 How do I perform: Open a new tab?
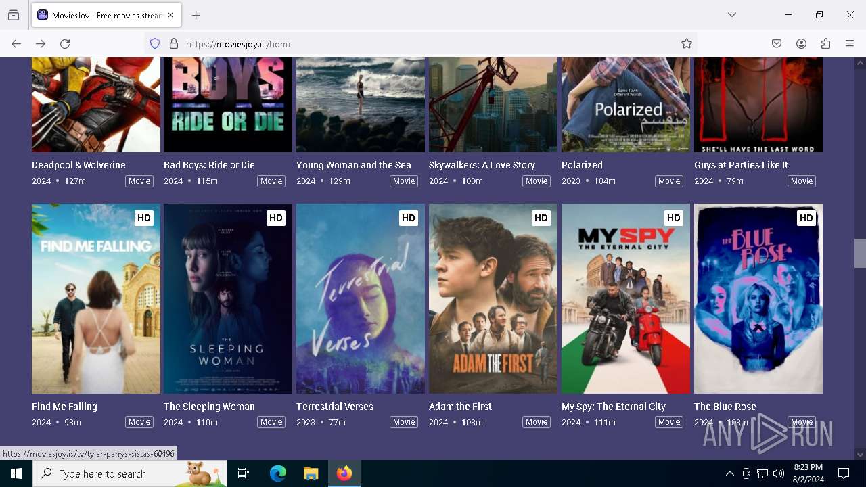(196, 15)
